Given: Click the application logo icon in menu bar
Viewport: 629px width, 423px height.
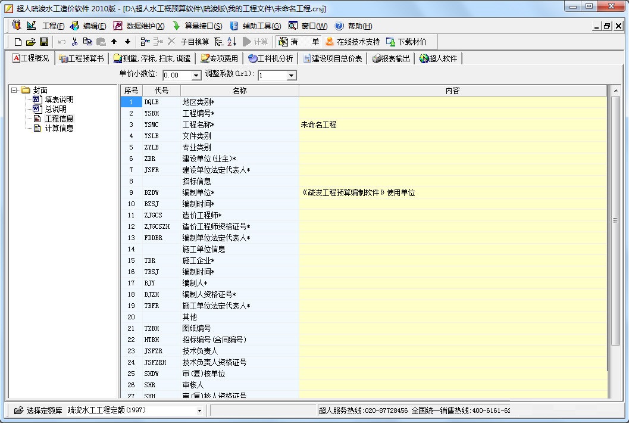Looking at the screenshot, I should 17,25.
